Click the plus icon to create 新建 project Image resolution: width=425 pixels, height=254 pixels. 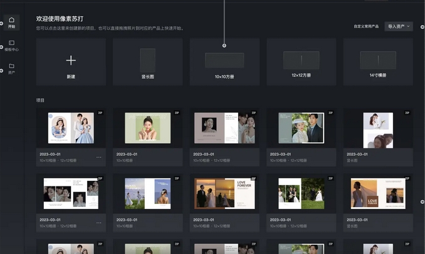click(71, 60)
